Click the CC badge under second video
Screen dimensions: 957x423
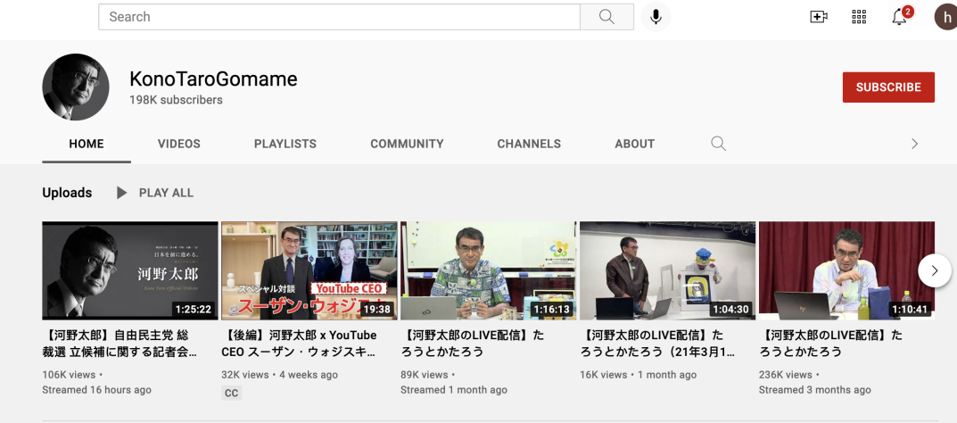click(x=232, y=393)
